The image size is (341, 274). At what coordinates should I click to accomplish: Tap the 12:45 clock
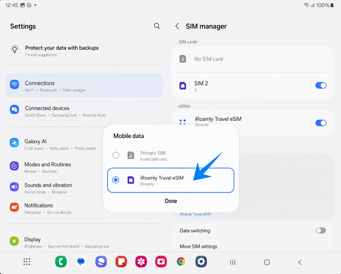click(12, 5)
